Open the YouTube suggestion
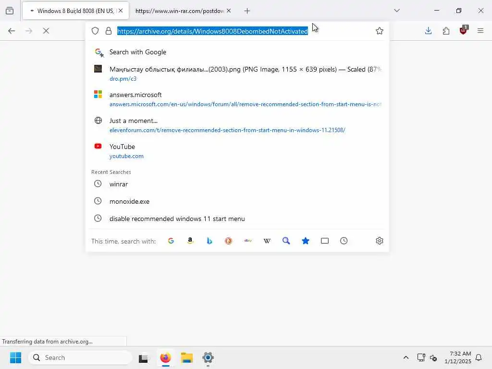Screen dimensions: 492x369 click(237, 151)
